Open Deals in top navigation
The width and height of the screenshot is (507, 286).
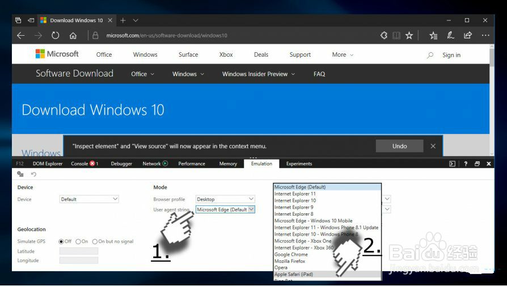click(261, 54)
